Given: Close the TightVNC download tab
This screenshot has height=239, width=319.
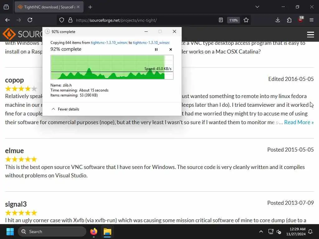Looking at the screenshot, I should tap(78, 7).
